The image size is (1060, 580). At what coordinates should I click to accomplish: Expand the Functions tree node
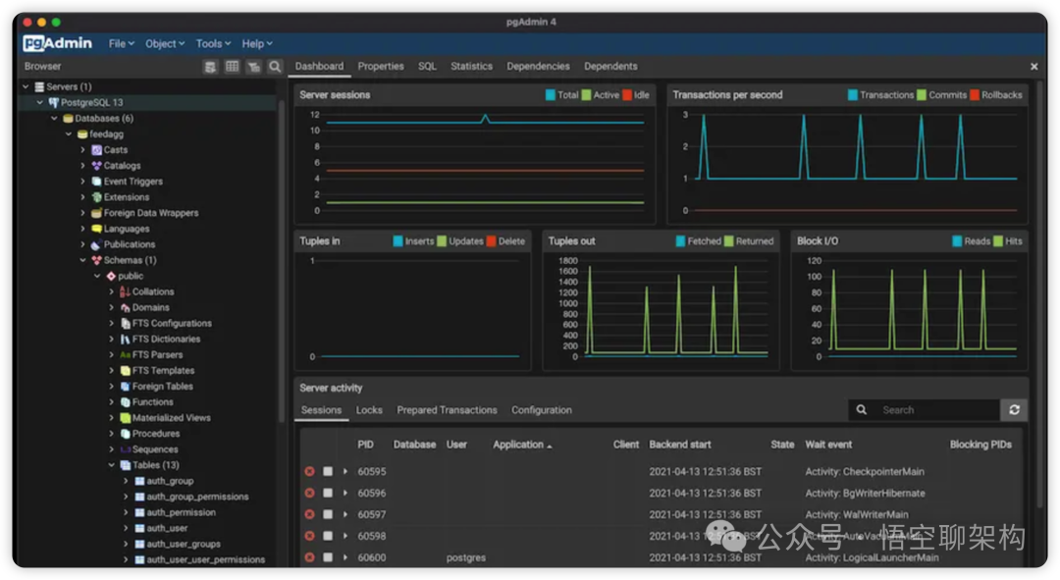click(x=112, y=402)
